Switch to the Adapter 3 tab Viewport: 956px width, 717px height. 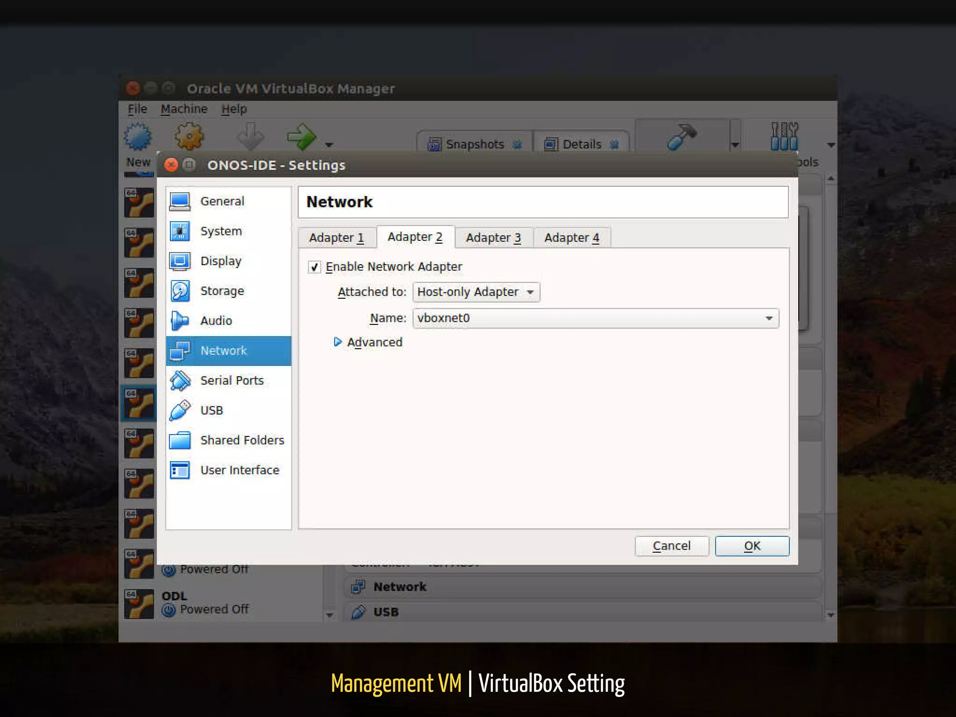(x=493, y=238)
